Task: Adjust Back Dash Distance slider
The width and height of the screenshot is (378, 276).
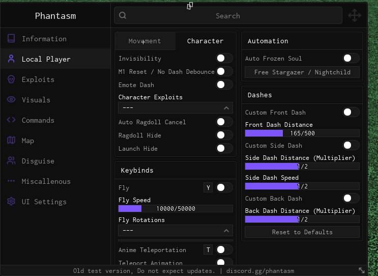Action: 302,219
